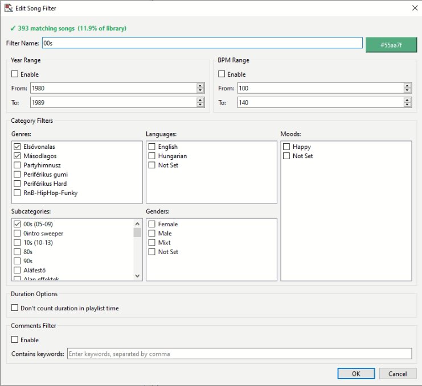The image size is (422, 386).
Task: Check the 10s (10-13) subcategory
Action: click(17, 243)
